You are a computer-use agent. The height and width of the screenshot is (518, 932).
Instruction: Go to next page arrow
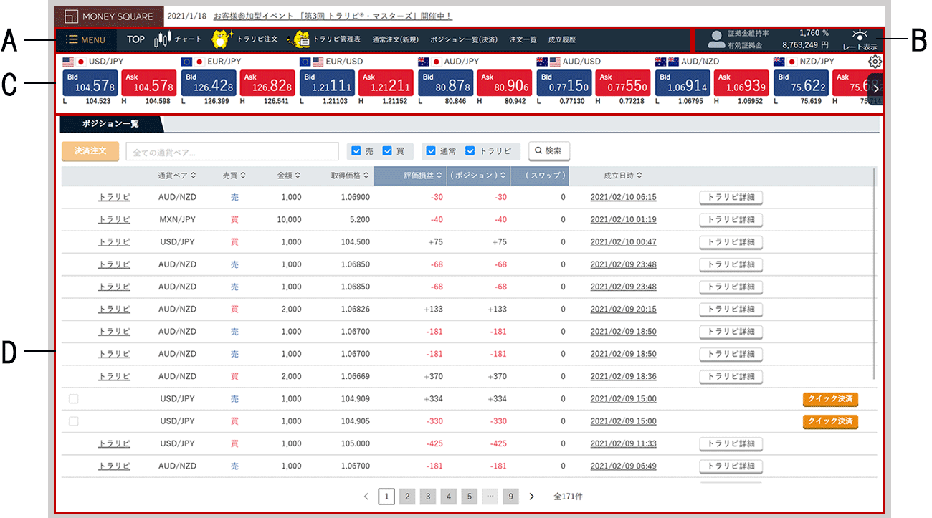[x=531, y=496]
